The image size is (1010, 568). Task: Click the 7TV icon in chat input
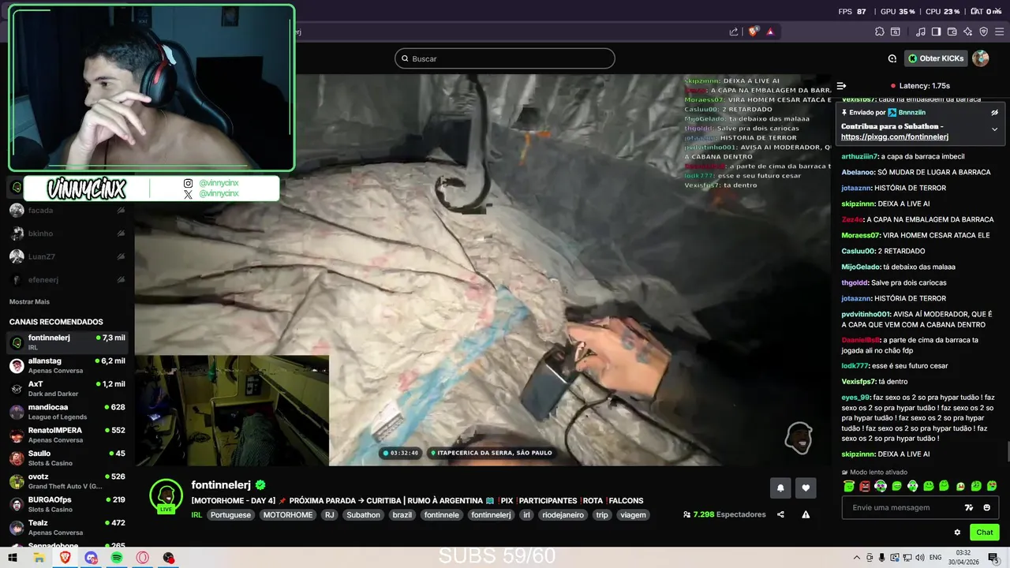tap(970, 507)
